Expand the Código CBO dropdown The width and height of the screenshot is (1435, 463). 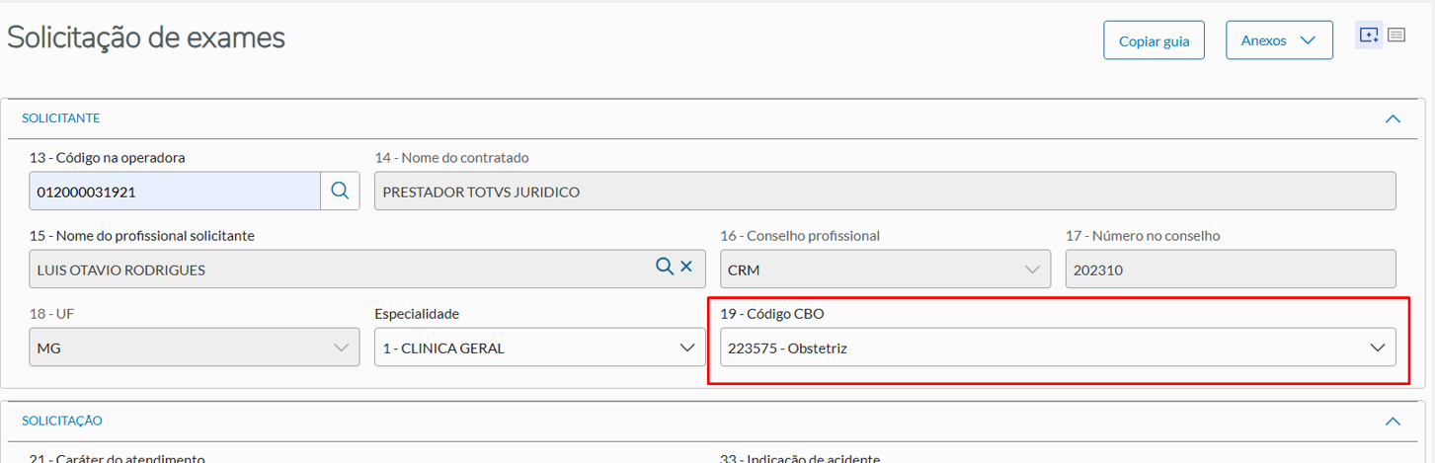pyautogui.click(x=1057, y=347)
